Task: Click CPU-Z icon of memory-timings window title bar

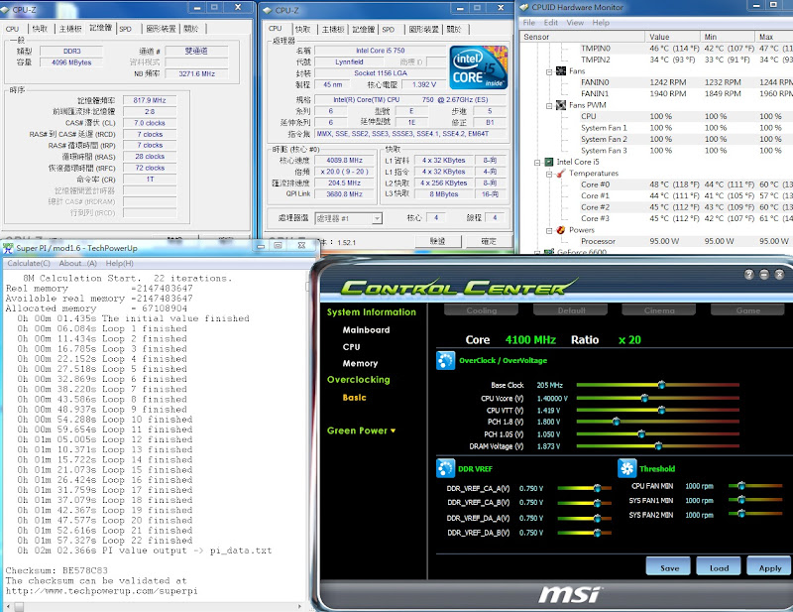Action: tap(5, 10)
